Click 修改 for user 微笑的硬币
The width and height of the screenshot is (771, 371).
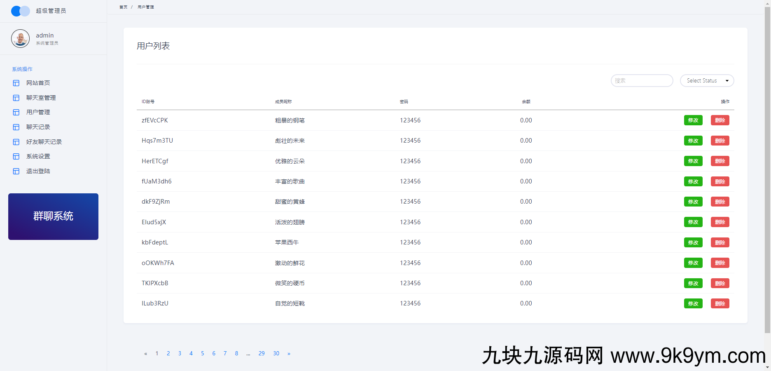pos(693,283)
